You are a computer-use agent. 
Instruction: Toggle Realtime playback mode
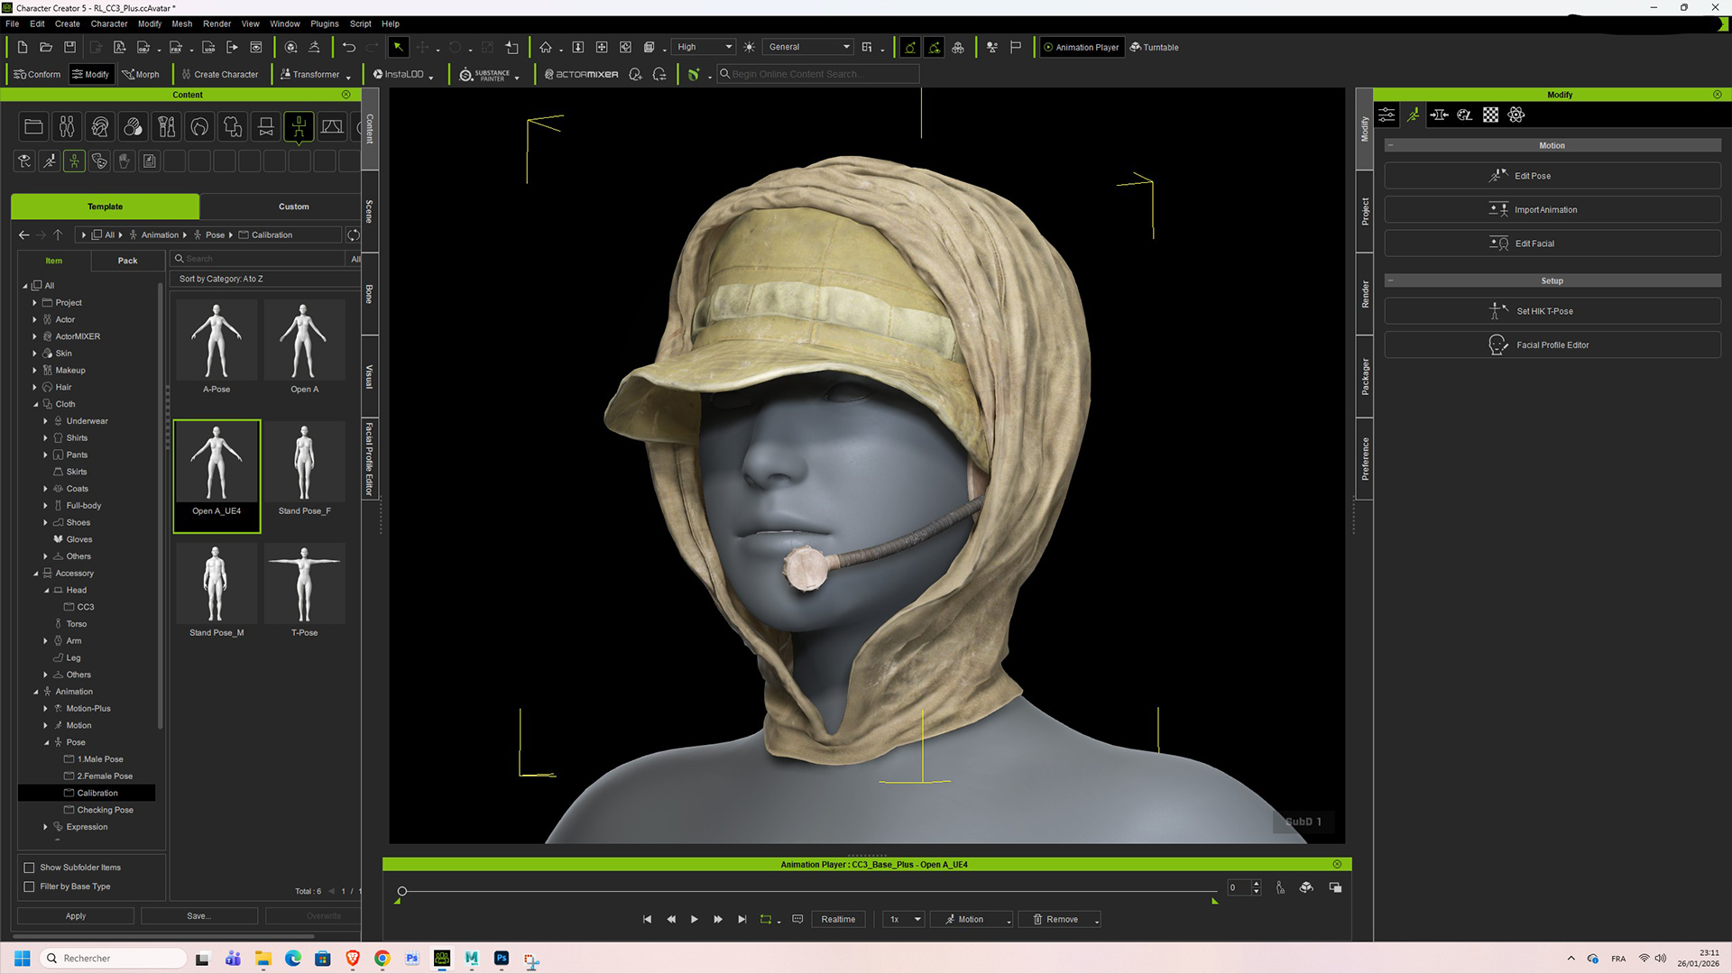(838, 920)
